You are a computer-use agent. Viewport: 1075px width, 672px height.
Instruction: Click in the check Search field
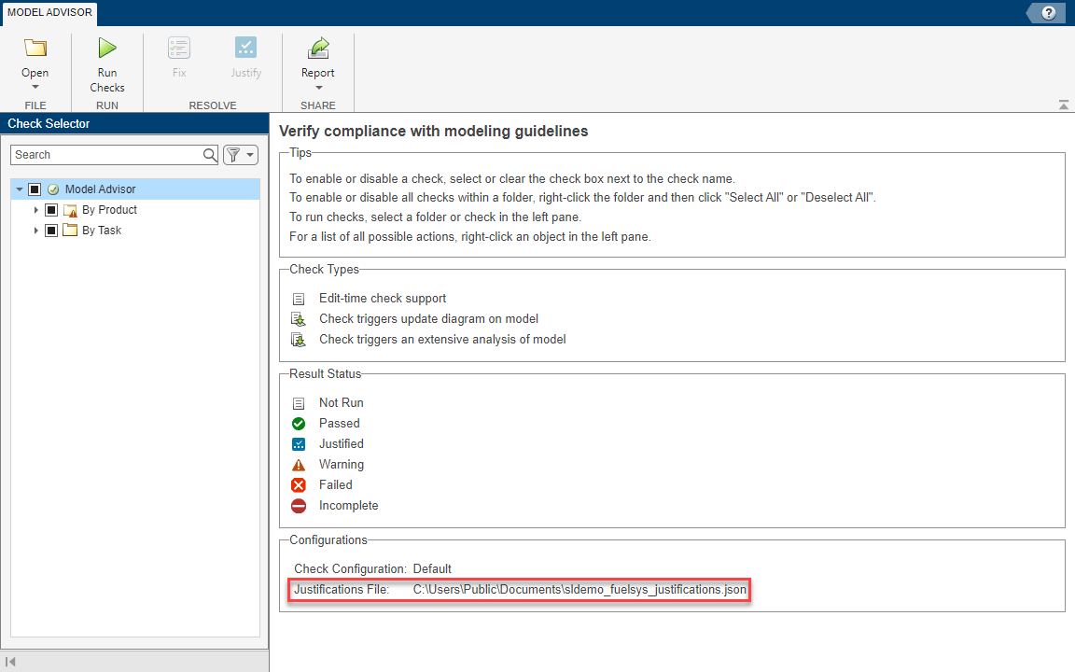107,155
